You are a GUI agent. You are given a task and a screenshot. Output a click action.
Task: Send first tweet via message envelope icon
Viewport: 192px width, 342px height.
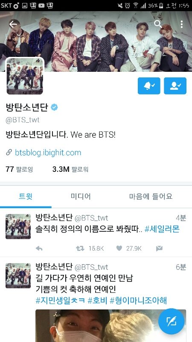(159, 248)
